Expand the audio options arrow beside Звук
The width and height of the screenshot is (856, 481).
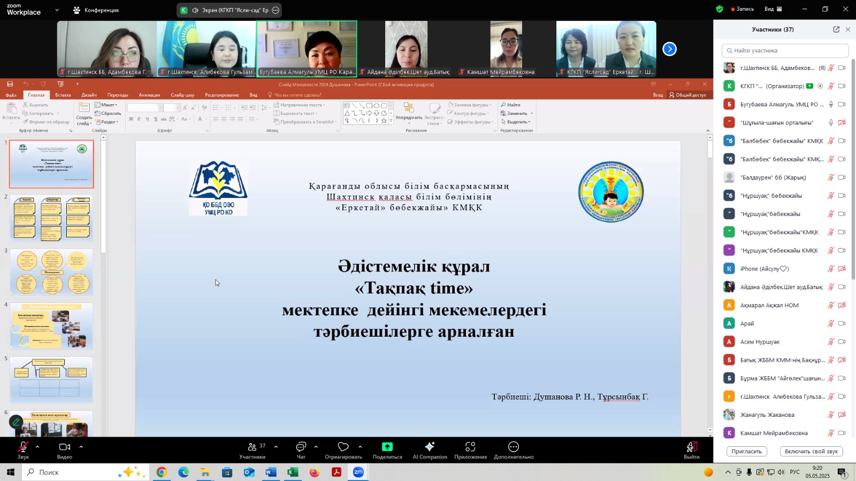click(37, 447)
